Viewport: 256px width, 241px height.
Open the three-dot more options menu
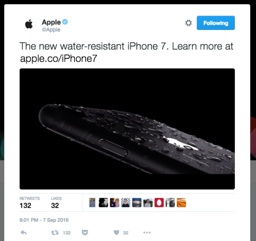tap(147, 232)
